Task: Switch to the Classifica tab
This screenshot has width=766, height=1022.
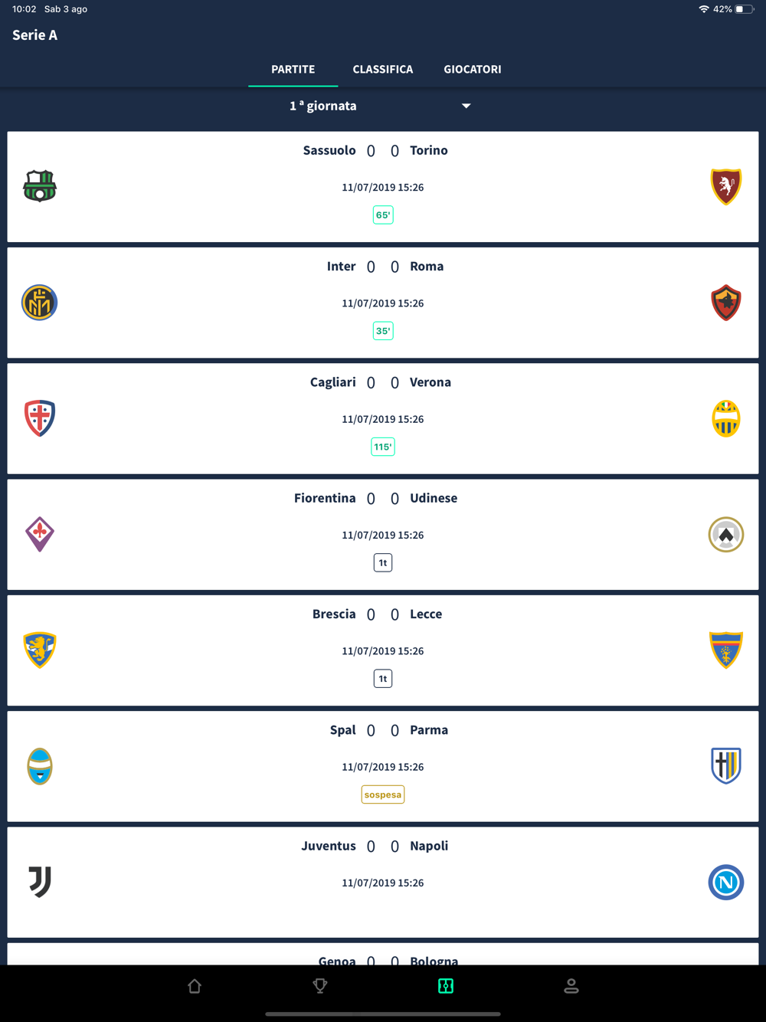Action: pos(383,69)
